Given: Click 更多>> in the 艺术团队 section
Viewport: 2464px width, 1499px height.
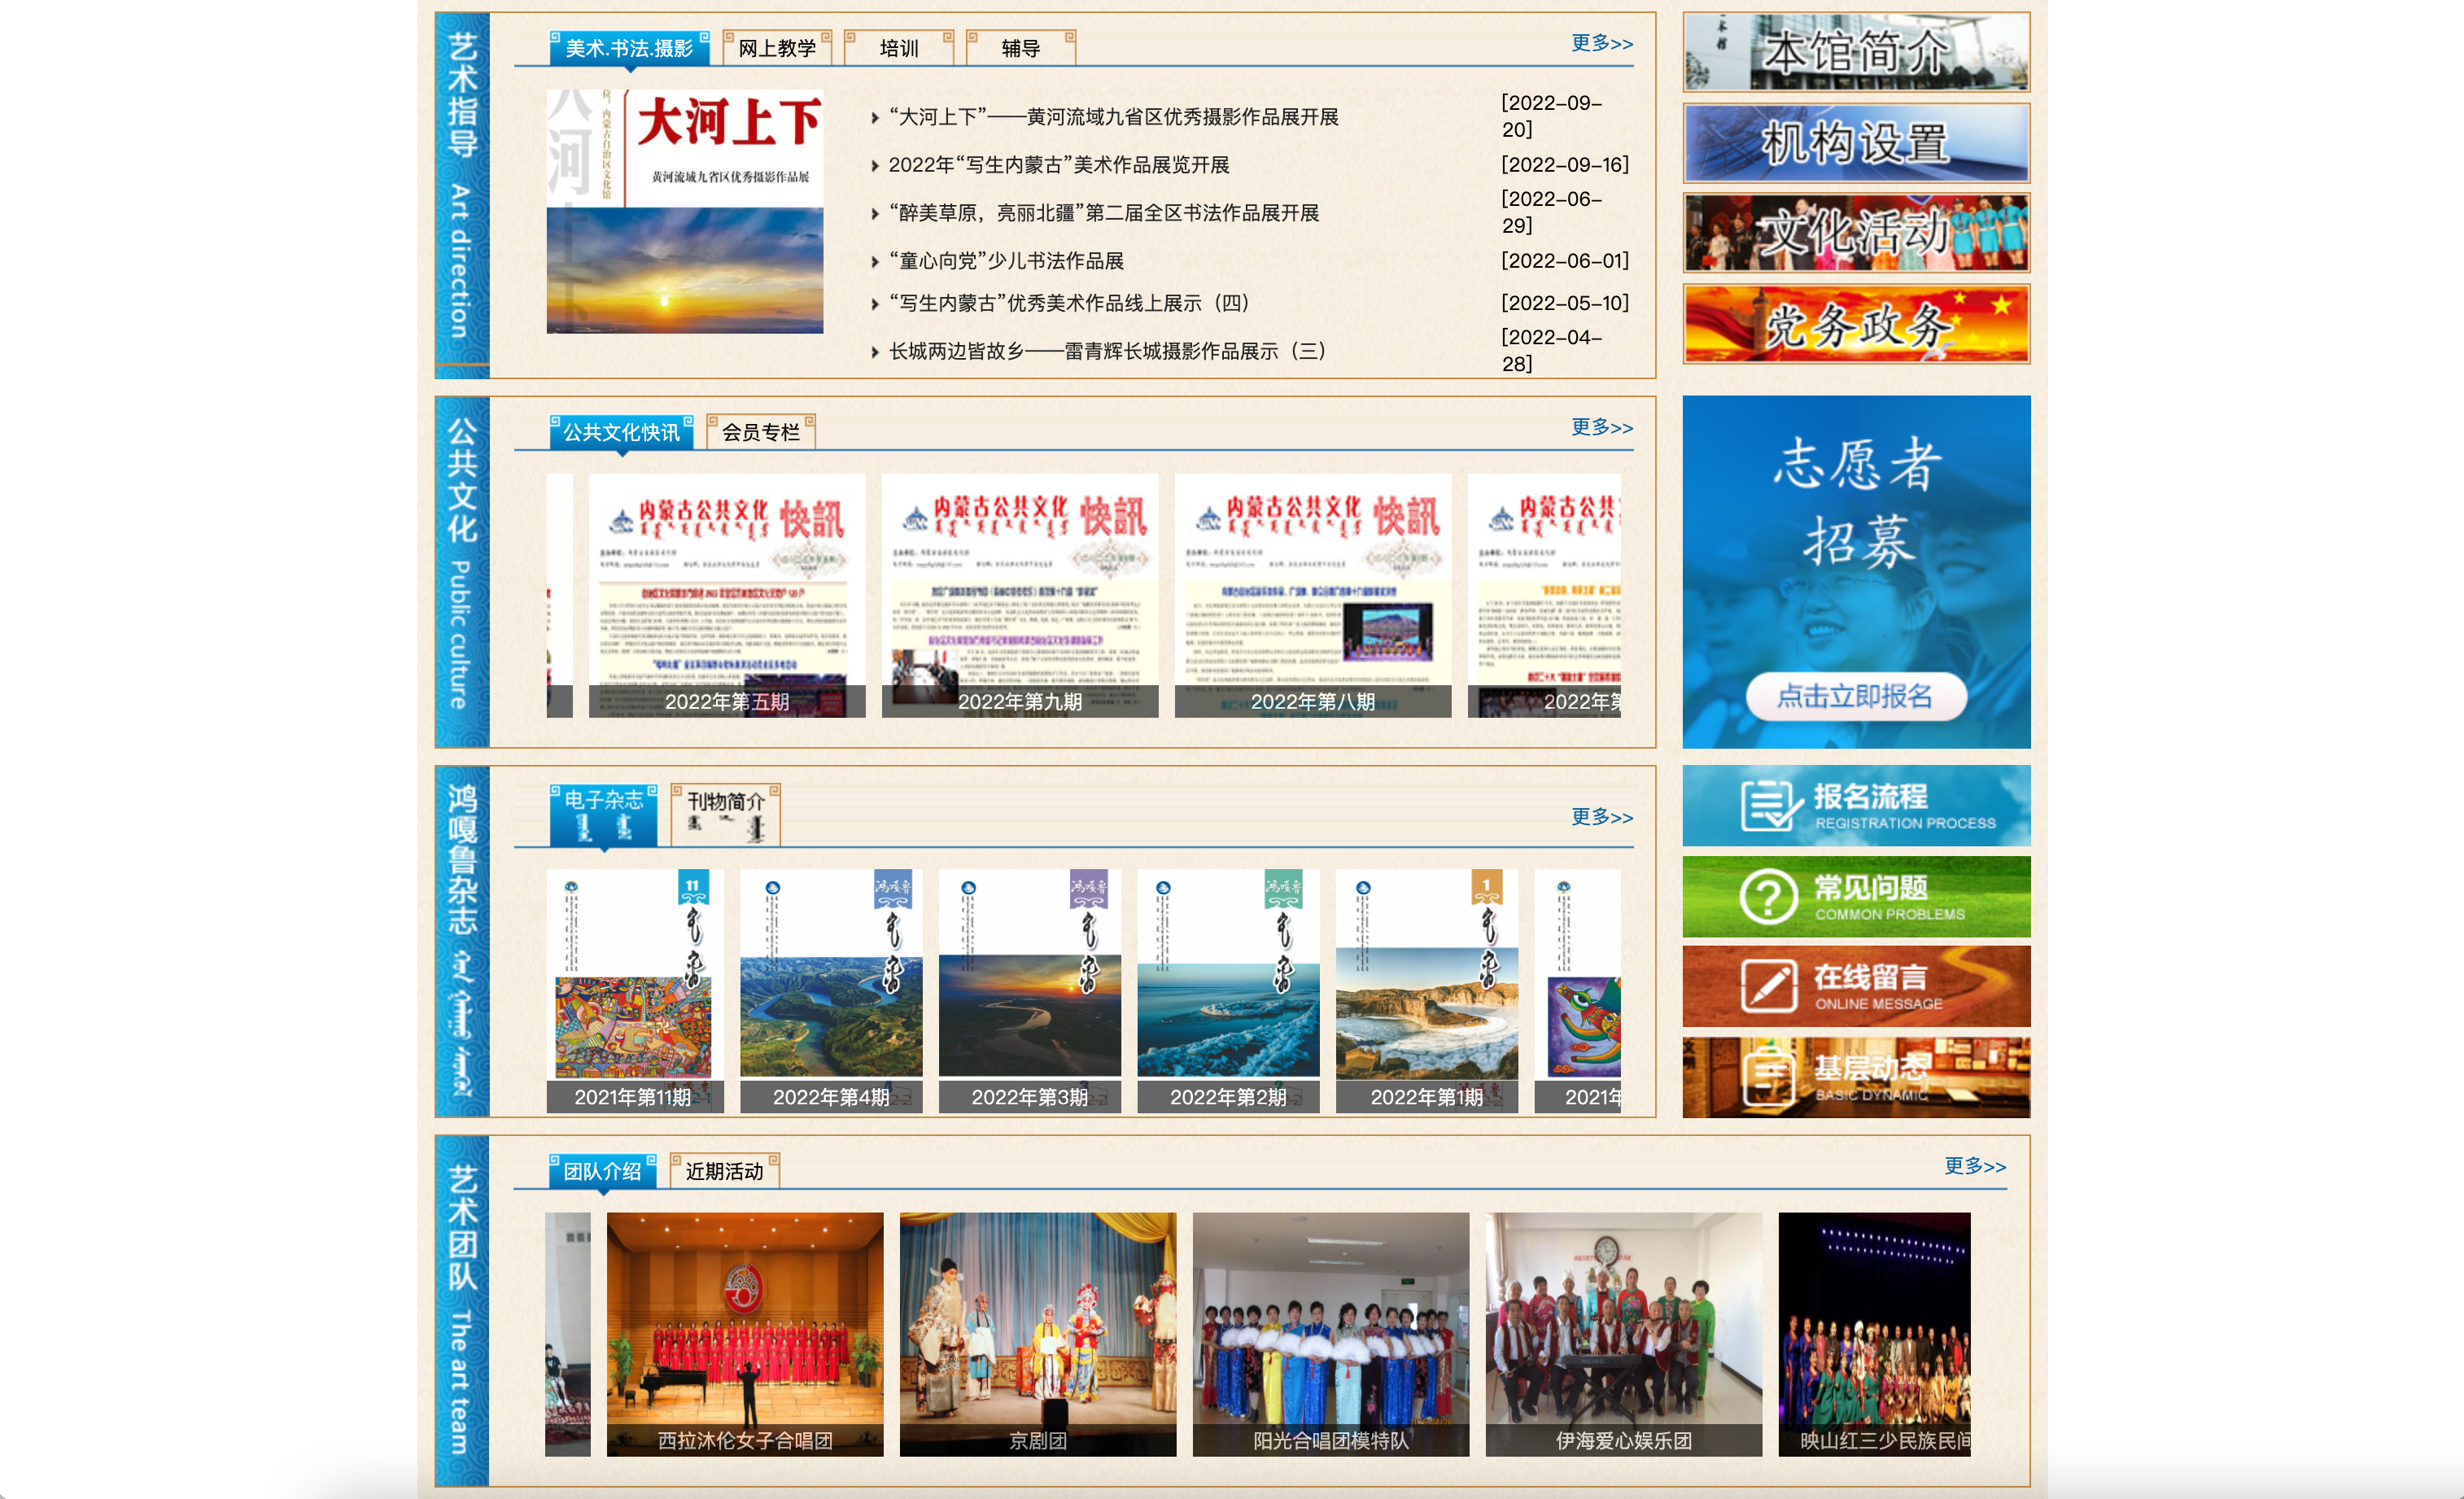Looking at the screenshot, I should coord(1974,1166).
